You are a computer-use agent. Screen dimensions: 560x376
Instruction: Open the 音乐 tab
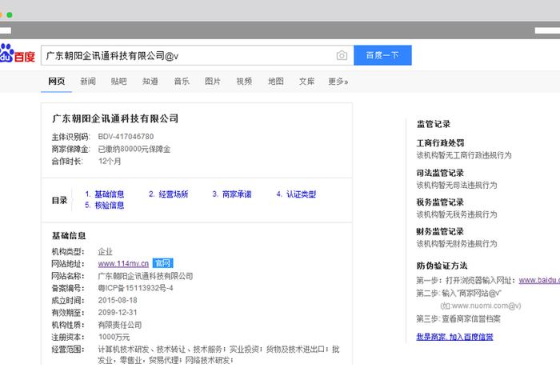[x=182, y=82]
